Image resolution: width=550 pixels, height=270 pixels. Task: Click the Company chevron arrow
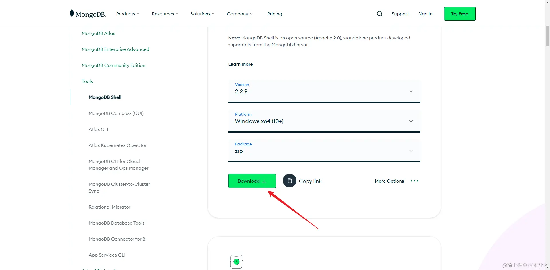(x=251, y=14)
